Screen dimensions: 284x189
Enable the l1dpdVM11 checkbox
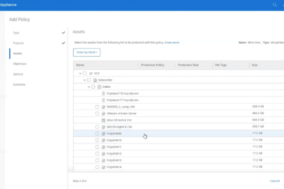pyautogui.click(x=97, y=147)
